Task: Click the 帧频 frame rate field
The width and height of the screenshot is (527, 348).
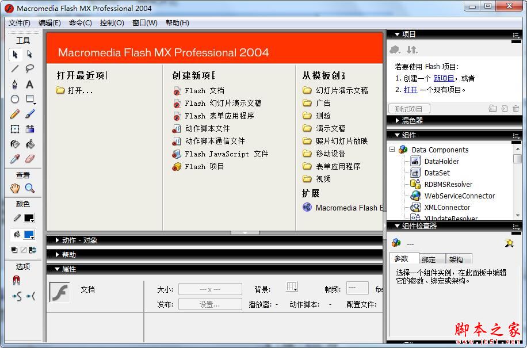Action: [357, 288]
